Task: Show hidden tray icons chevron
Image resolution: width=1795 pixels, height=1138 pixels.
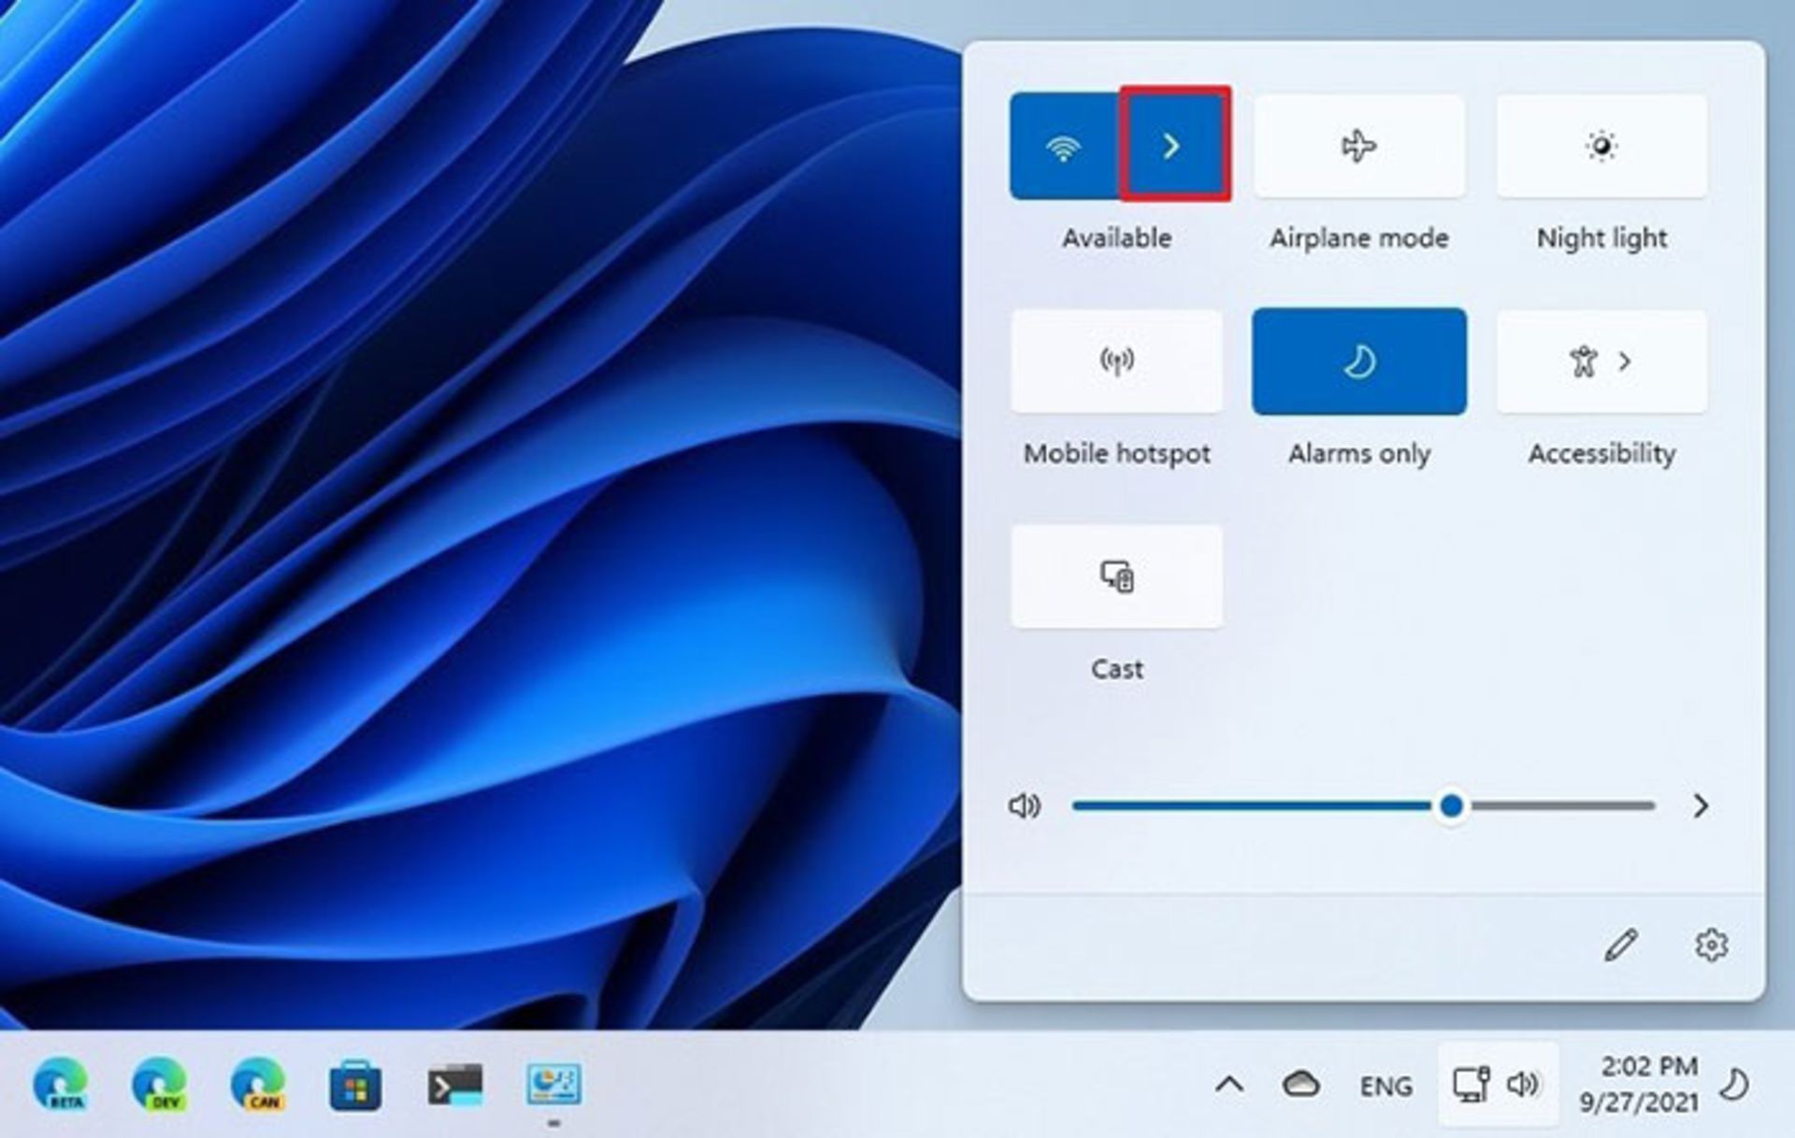Action: tap(1231, 1085)
